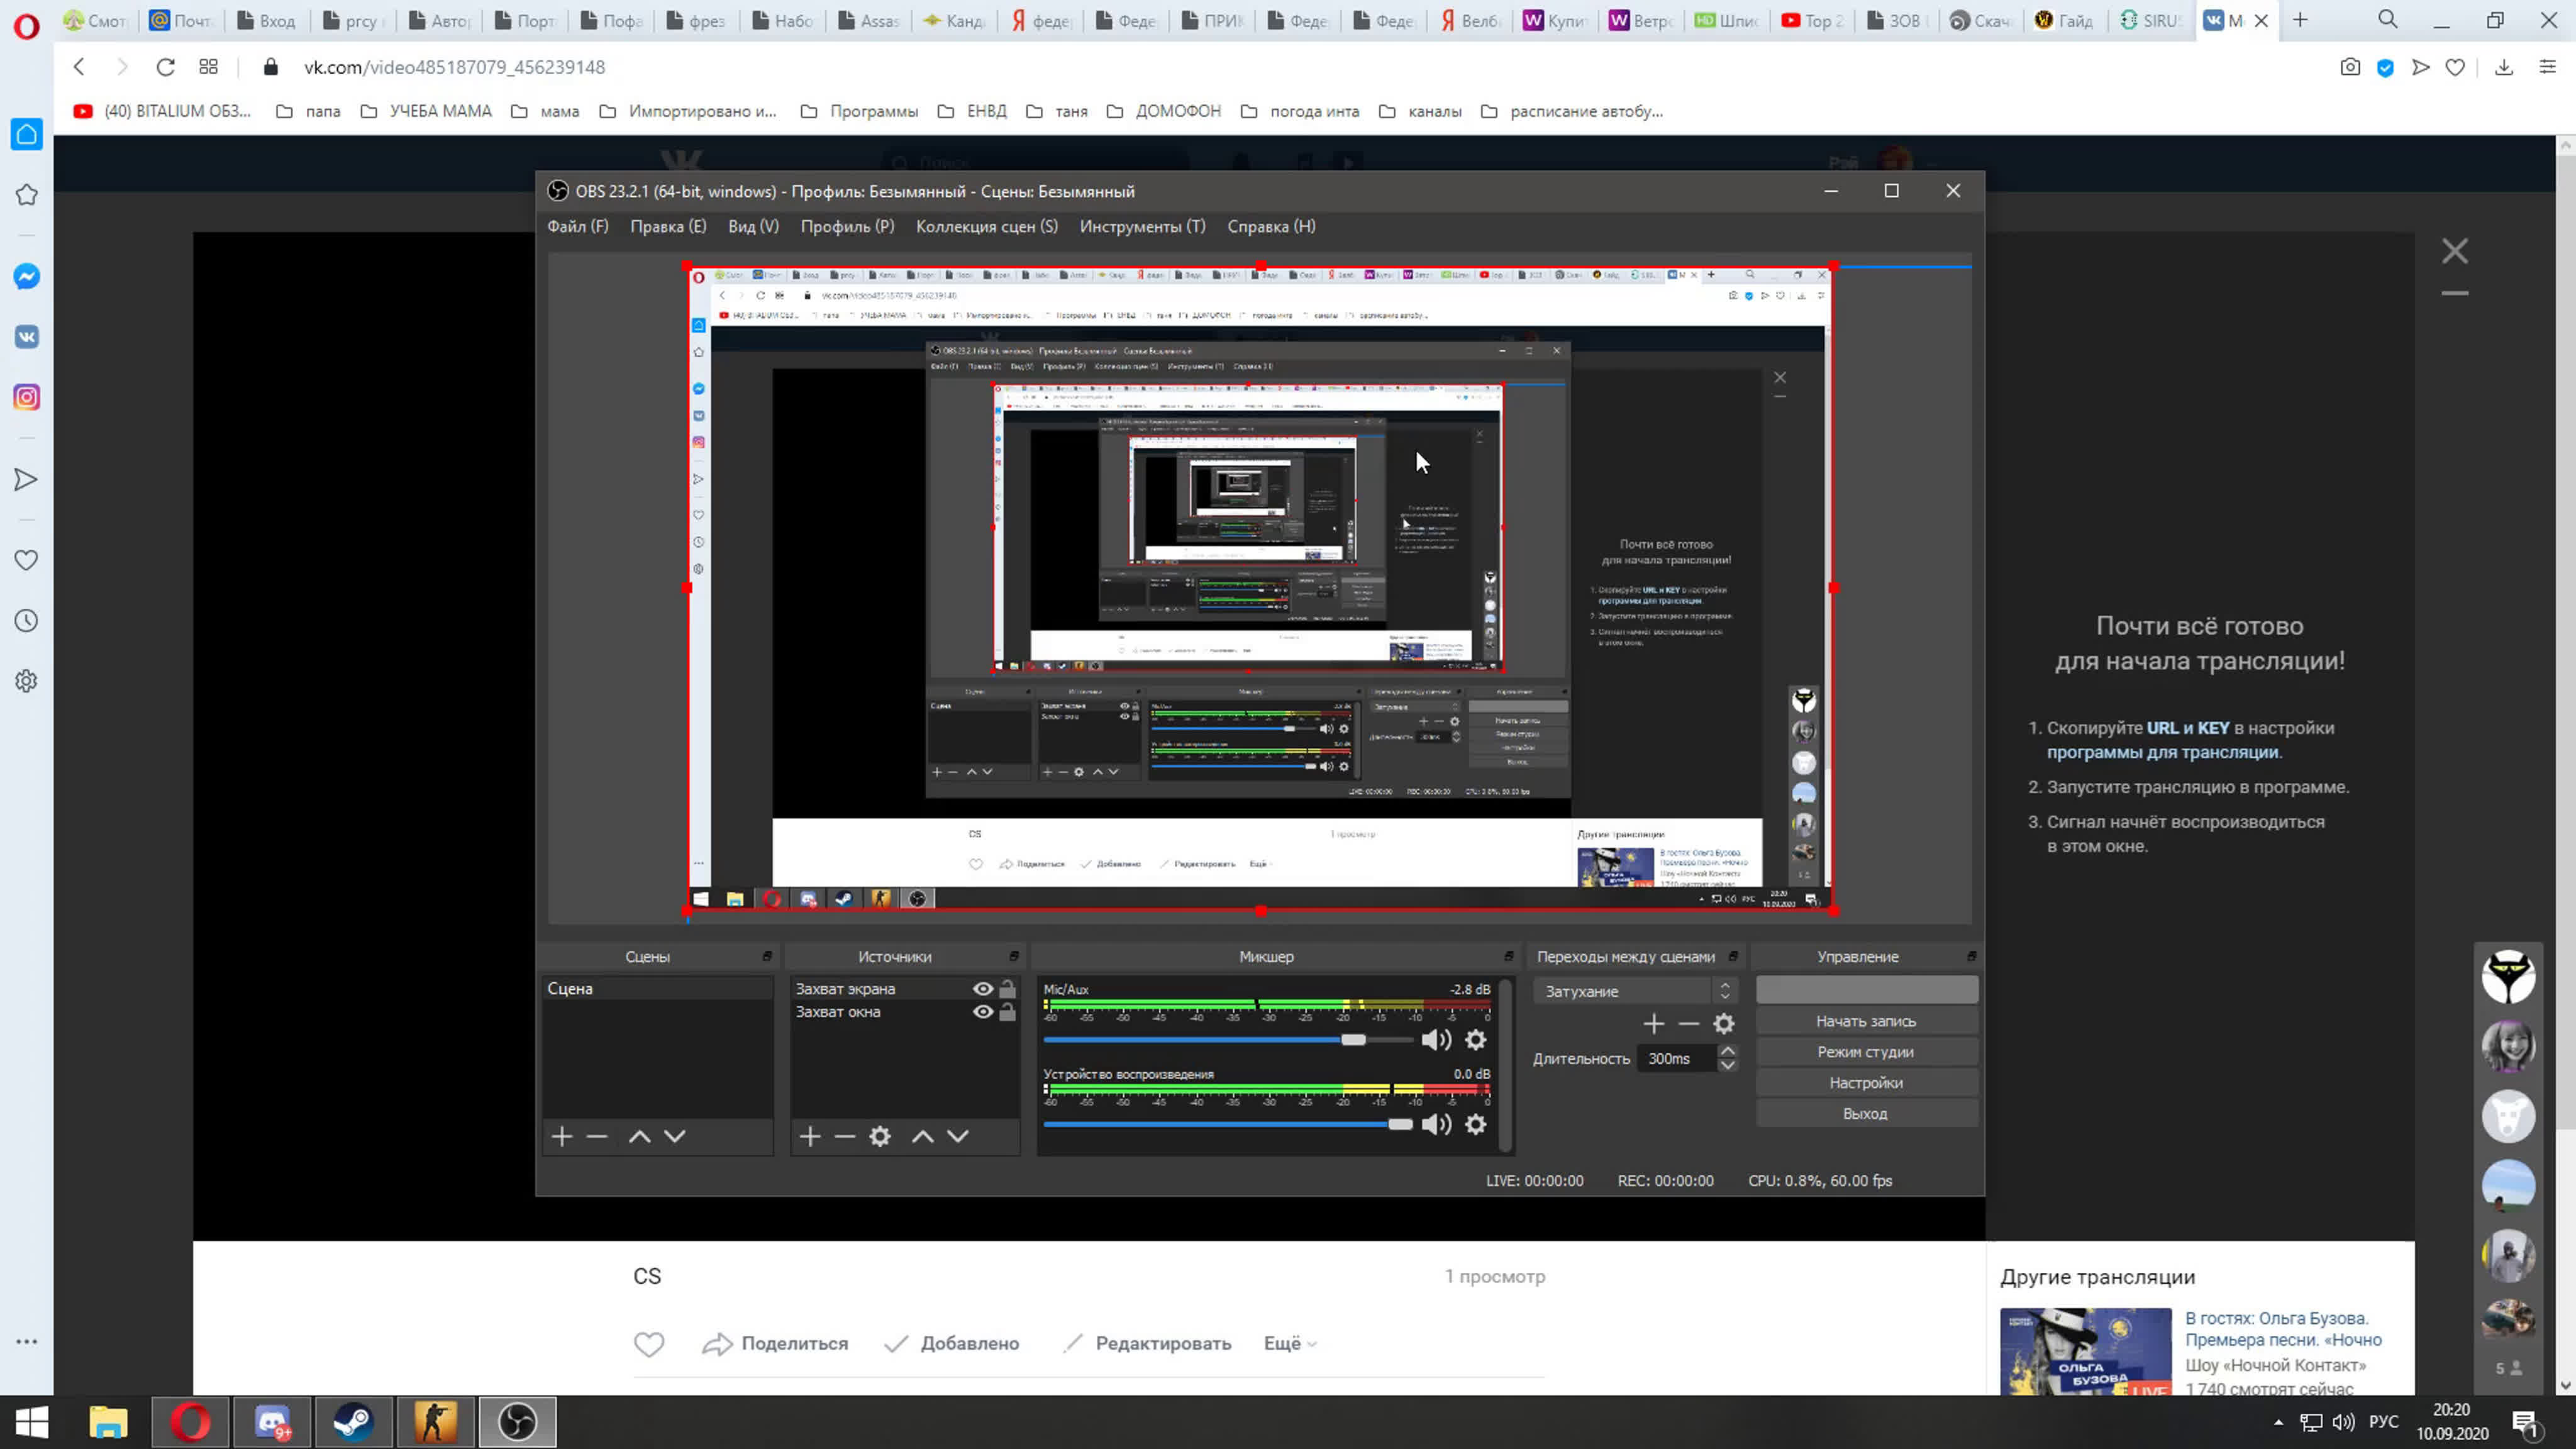Open Discord from Windows taskbar

[272, 1422]
